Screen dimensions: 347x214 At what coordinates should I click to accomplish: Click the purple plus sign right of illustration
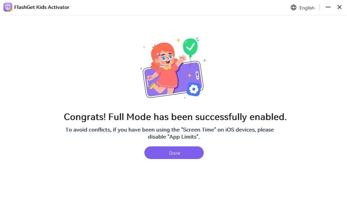pos(204,60)
